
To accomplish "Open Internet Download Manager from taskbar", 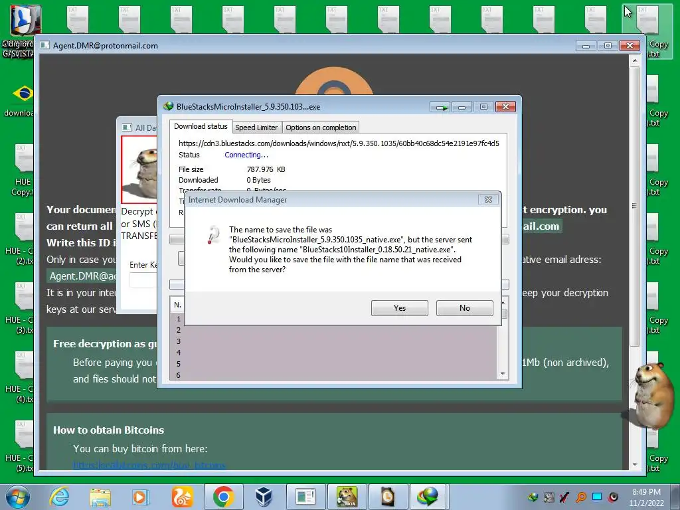I will (428, 497).
